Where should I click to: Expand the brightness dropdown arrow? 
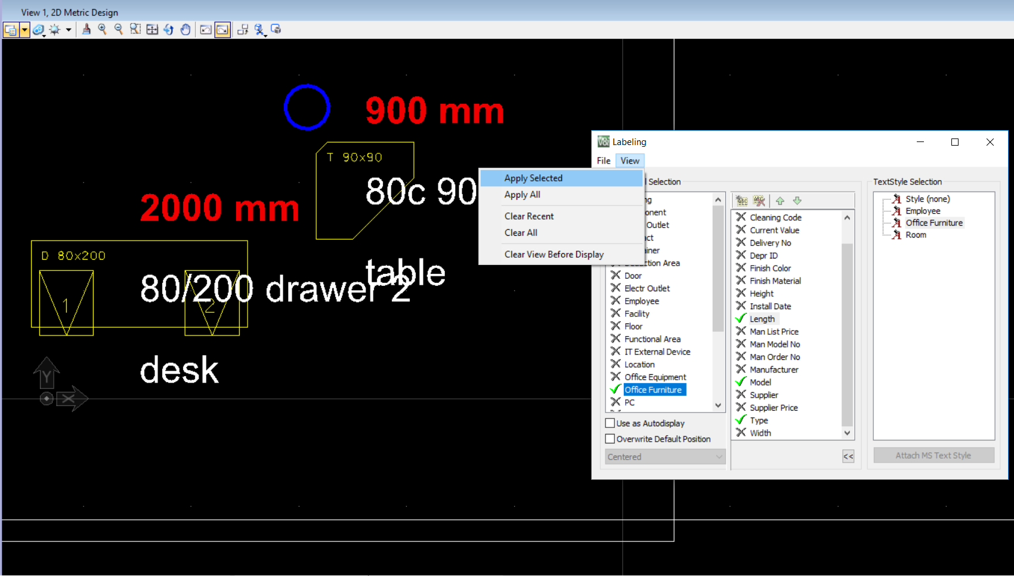coord(69,29)
